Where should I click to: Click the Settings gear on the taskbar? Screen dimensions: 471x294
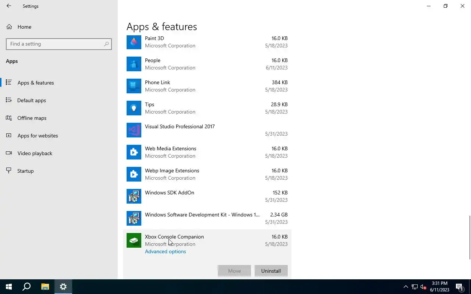[x=63, y=287]
